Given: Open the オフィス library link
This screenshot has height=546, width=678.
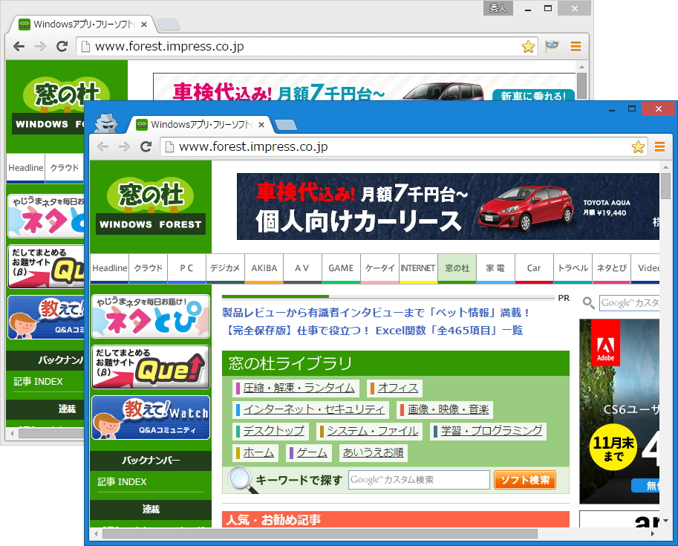Looking at the screenshot, I should [398, 388].
